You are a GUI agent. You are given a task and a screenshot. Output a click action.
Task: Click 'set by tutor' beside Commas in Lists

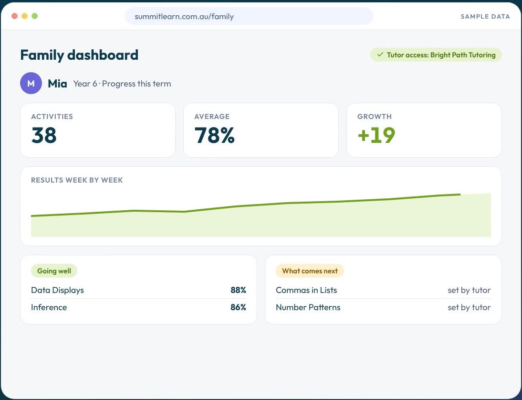point(469,290)
